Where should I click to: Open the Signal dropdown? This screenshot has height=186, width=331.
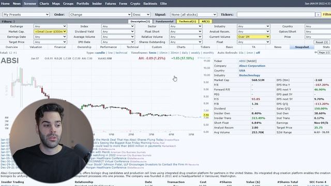193,14
